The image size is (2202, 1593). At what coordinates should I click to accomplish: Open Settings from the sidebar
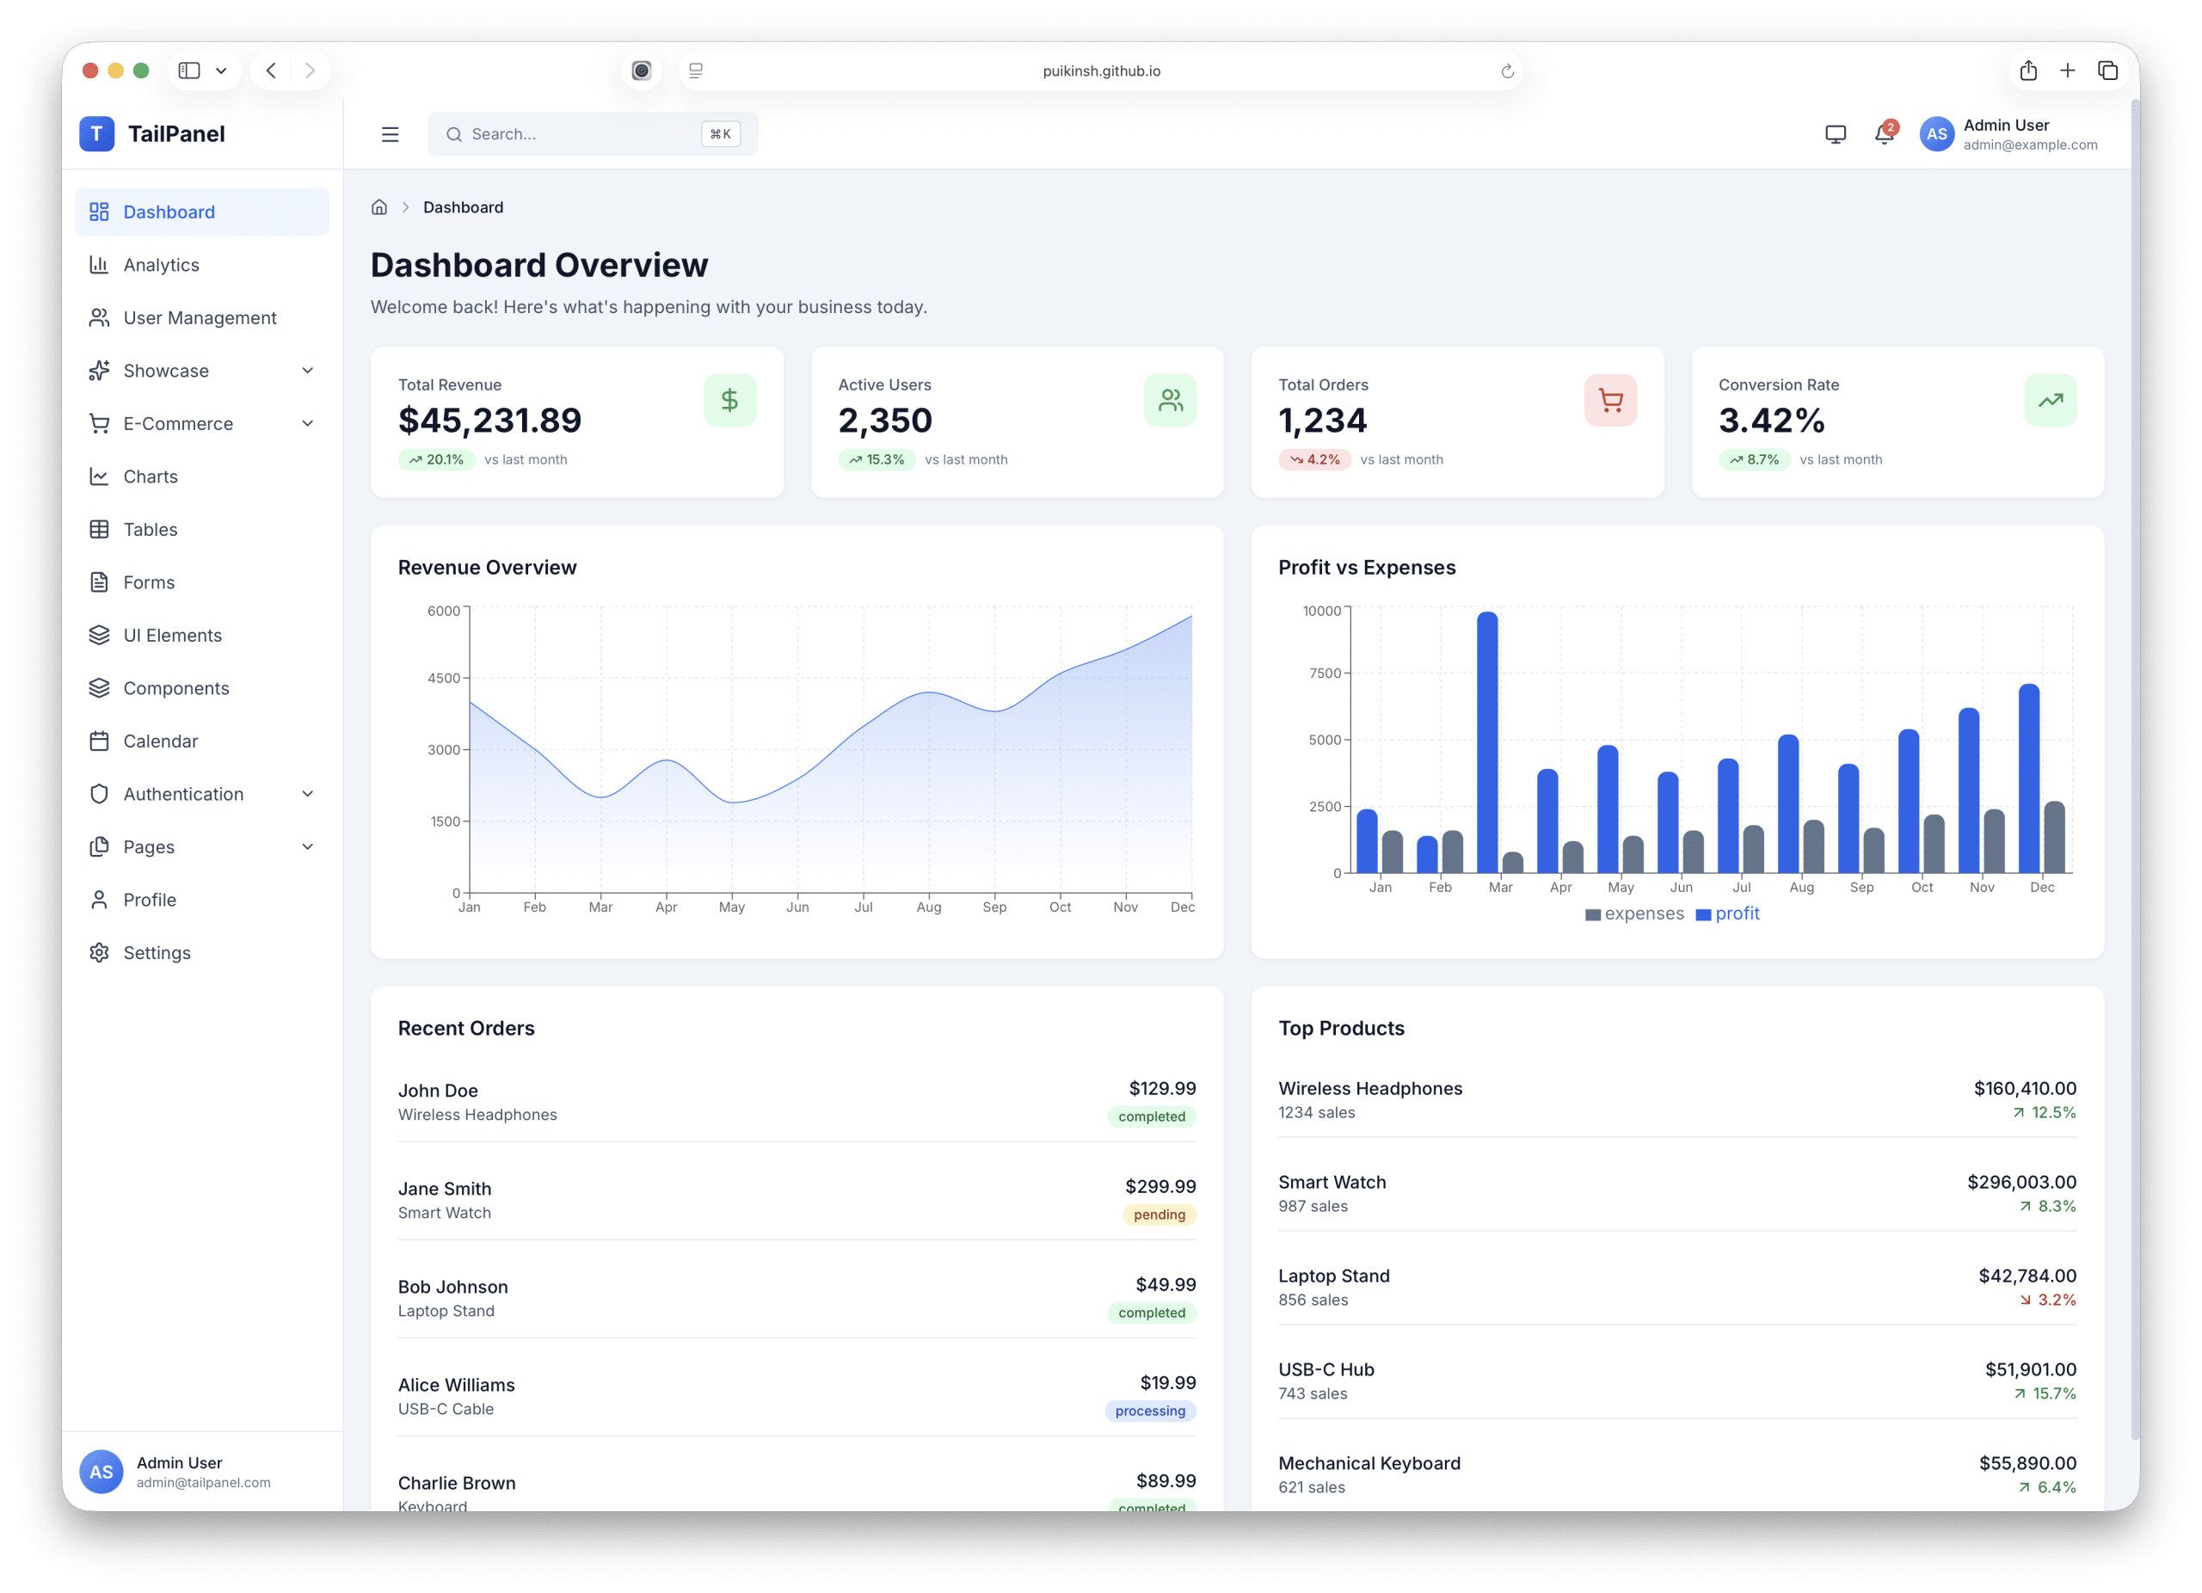[157, 952]
